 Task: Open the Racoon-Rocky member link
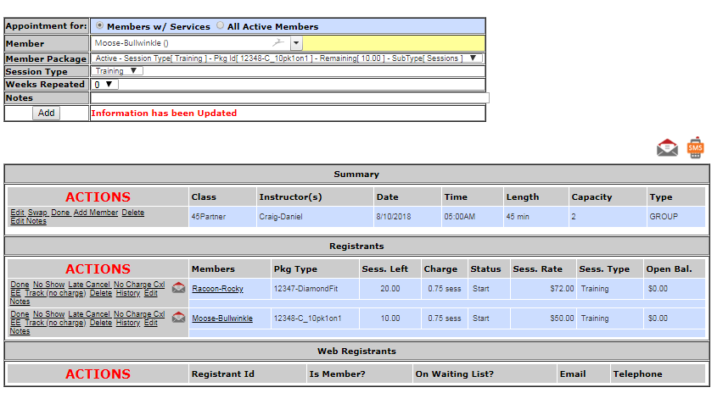click(x=217, y=289)
